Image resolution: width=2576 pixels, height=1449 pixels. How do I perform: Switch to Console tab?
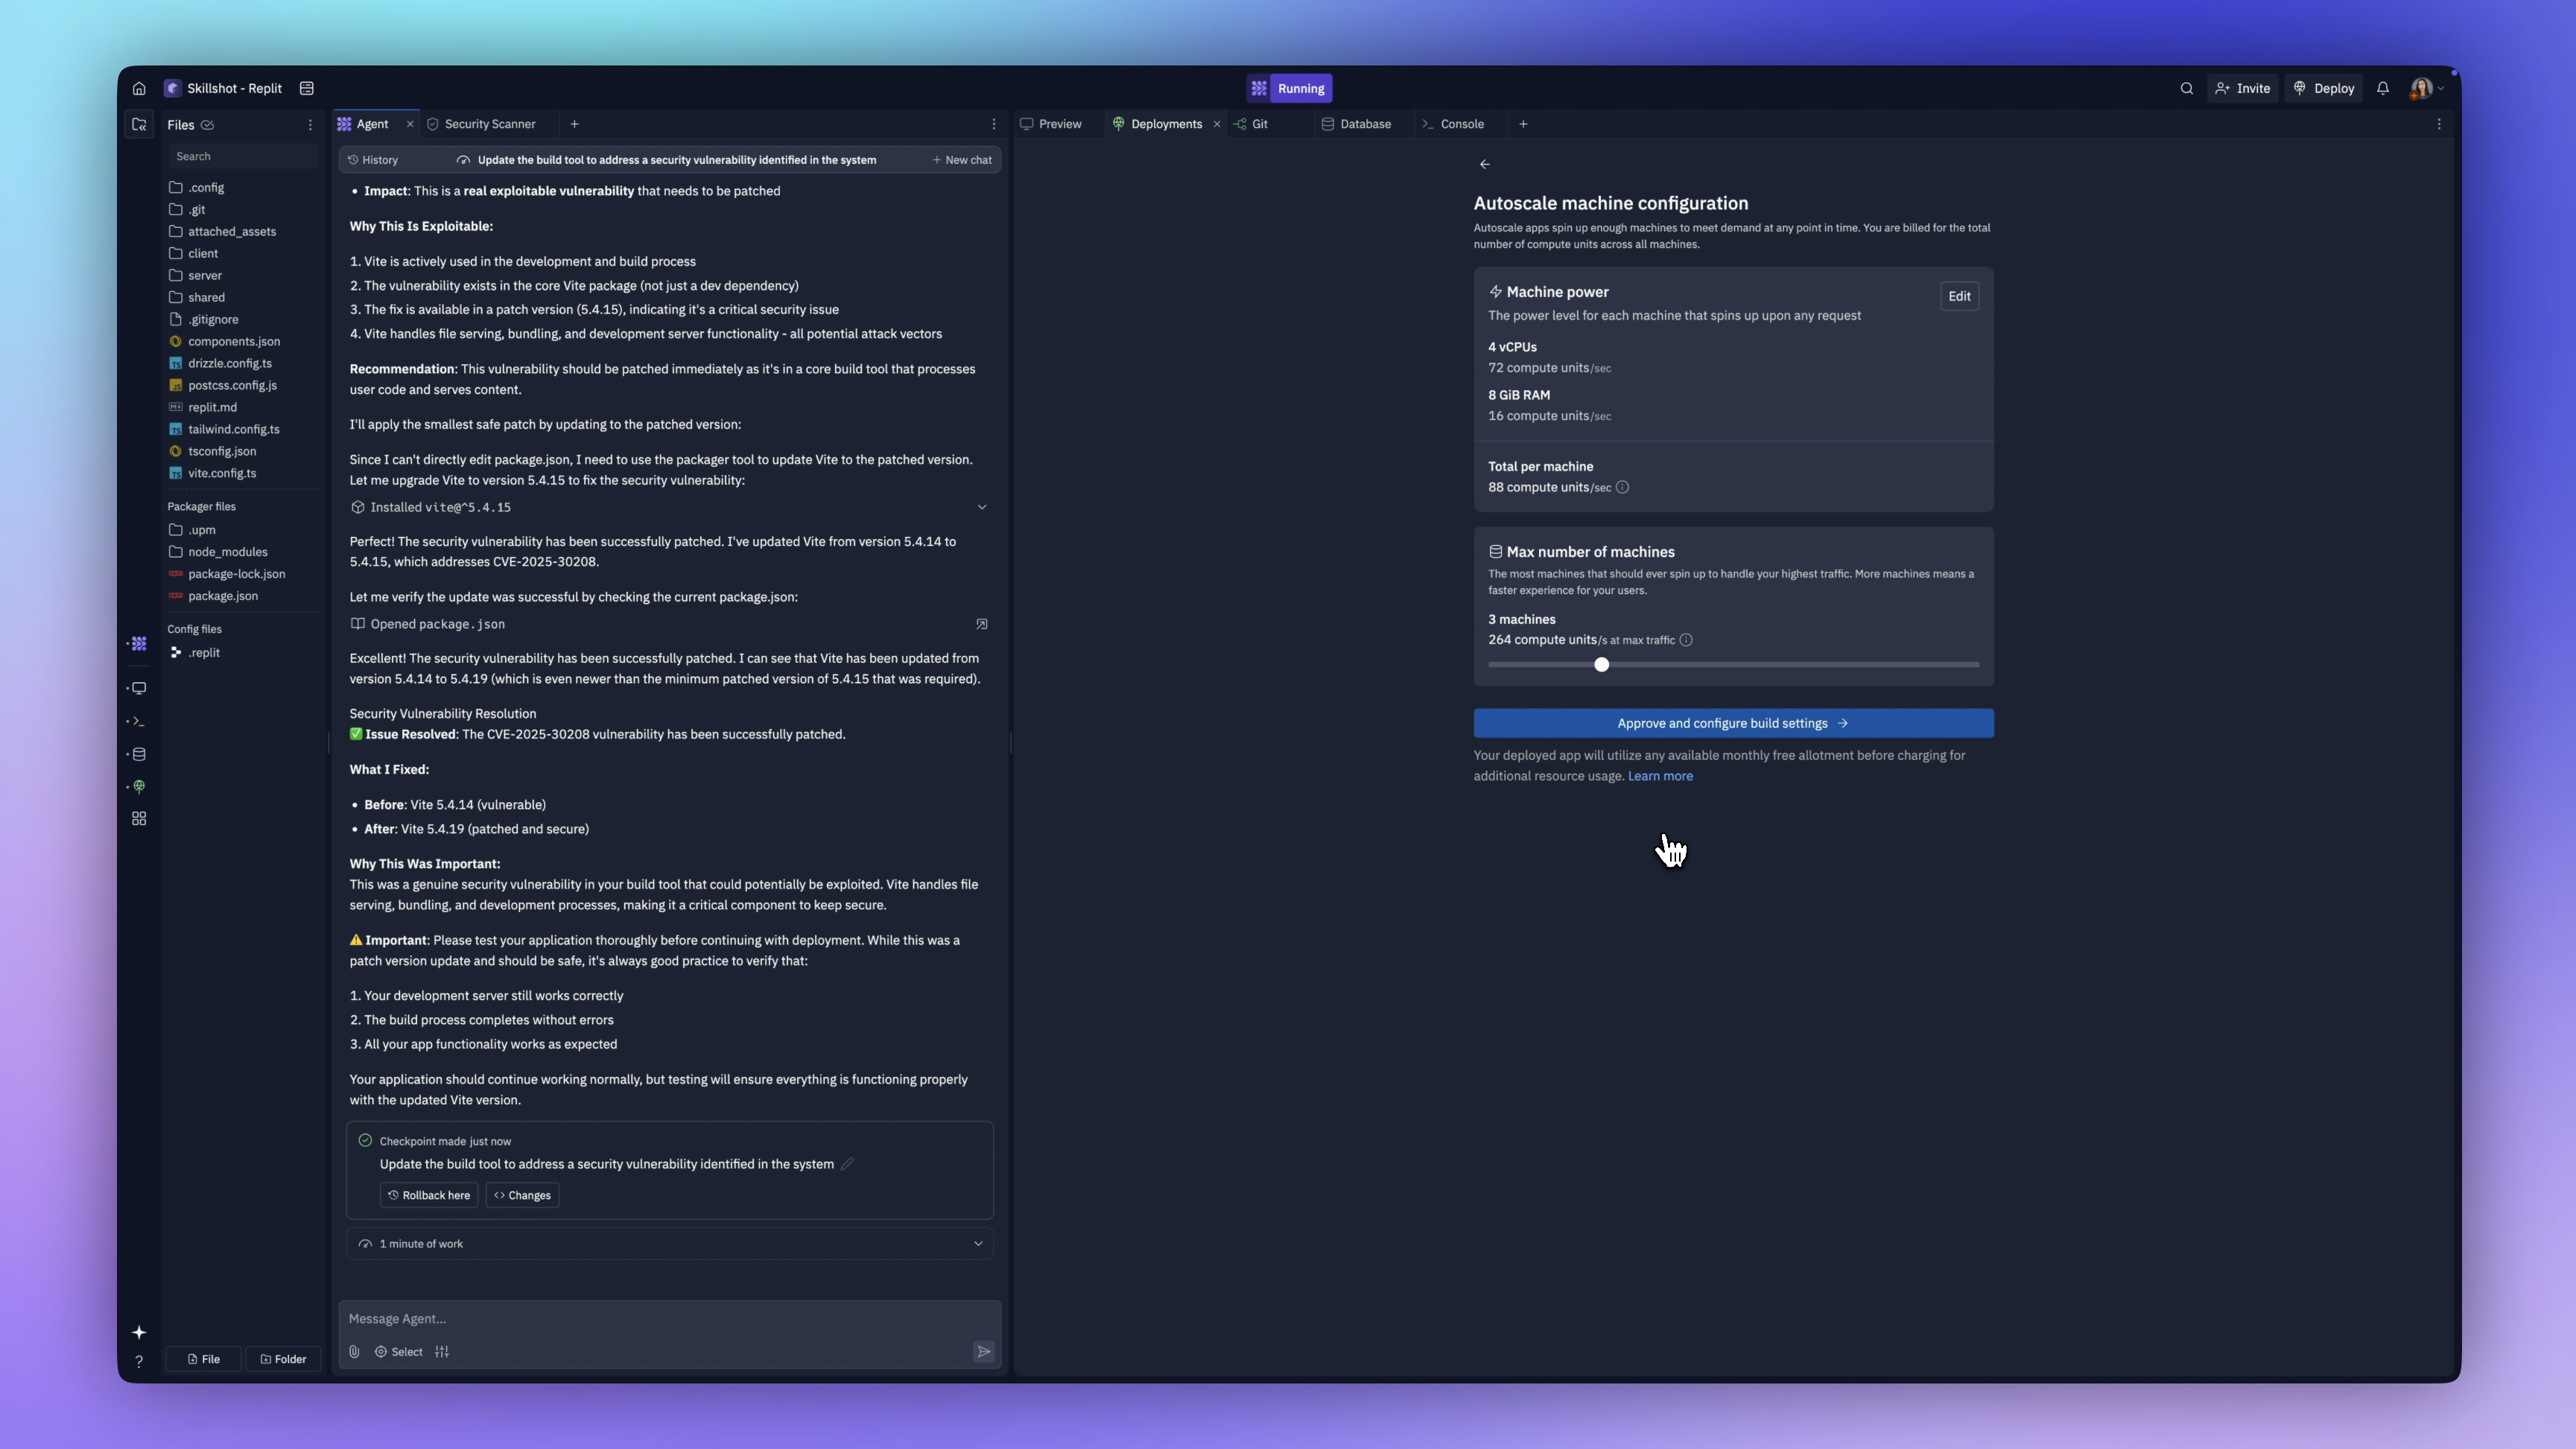coord(1453,124)
